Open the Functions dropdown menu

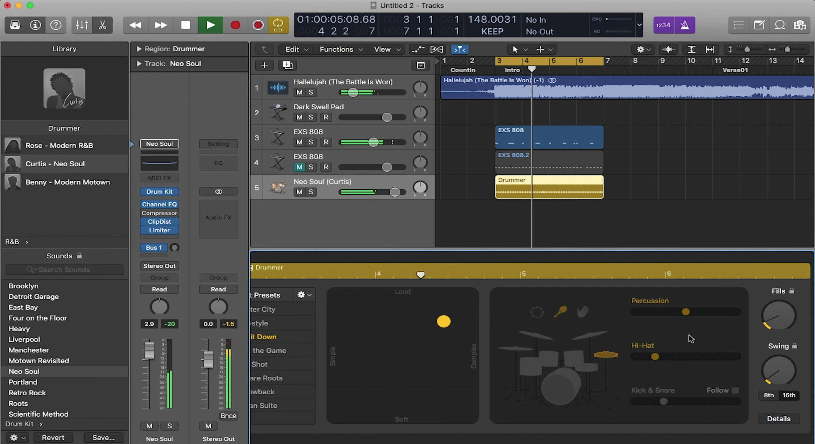(x=341, y=49)
